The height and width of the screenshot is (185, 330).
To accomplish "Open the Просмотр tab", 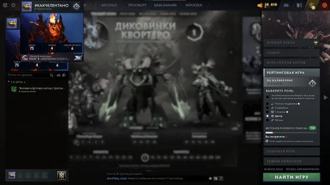I will click(x=137, y=5).
